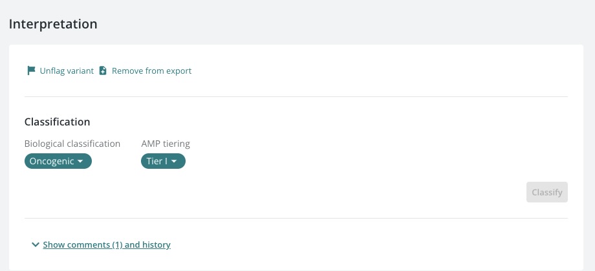Select the Remove from export text
The height and width of the screenshot is (271, 595).
pos(152,71)
